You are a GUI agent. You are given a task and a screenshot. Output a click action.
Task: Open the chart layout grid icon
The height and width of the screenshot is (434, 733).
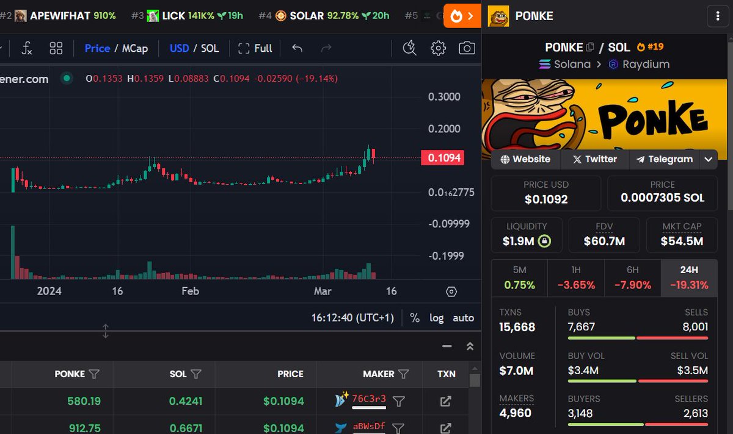click(x=56, y=48)
